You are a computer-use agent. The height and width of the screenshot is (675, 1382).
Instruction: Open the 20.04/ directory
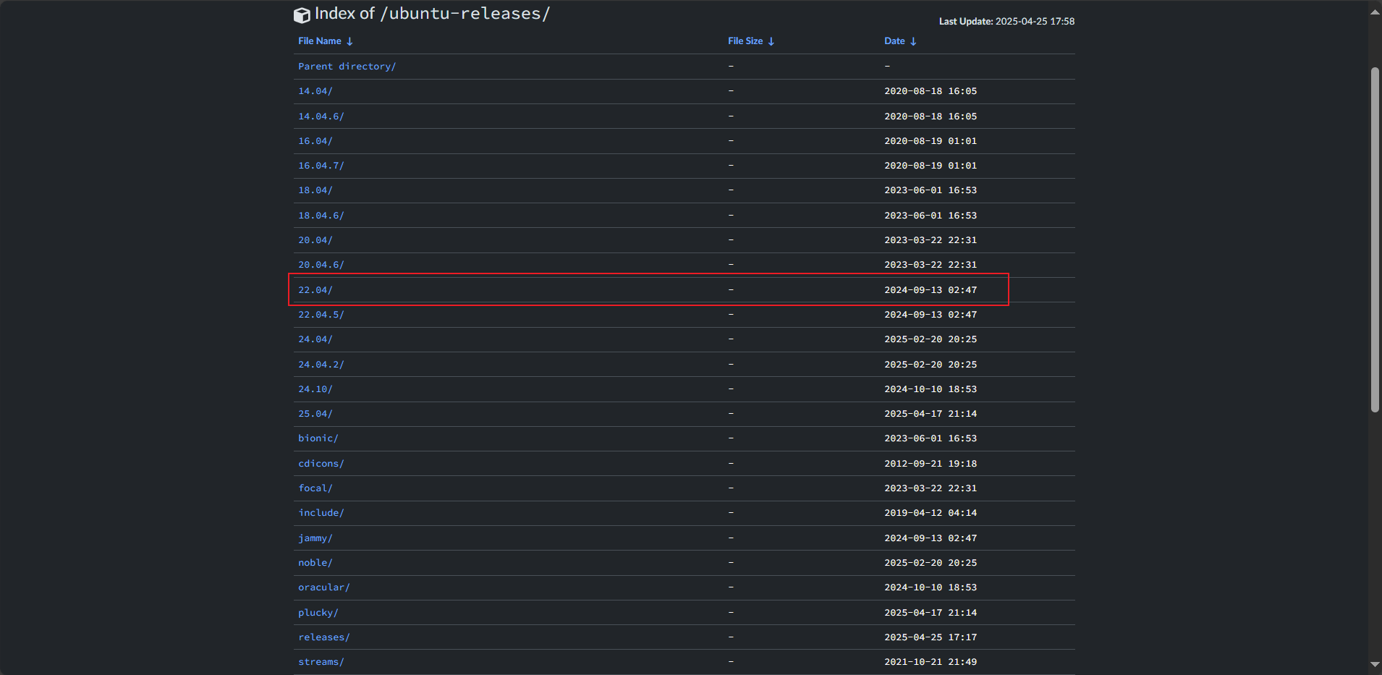point(315,240)
